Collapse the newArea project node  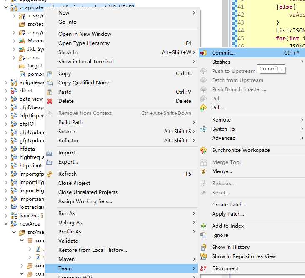pyautogui.click(x=6, y=224)
